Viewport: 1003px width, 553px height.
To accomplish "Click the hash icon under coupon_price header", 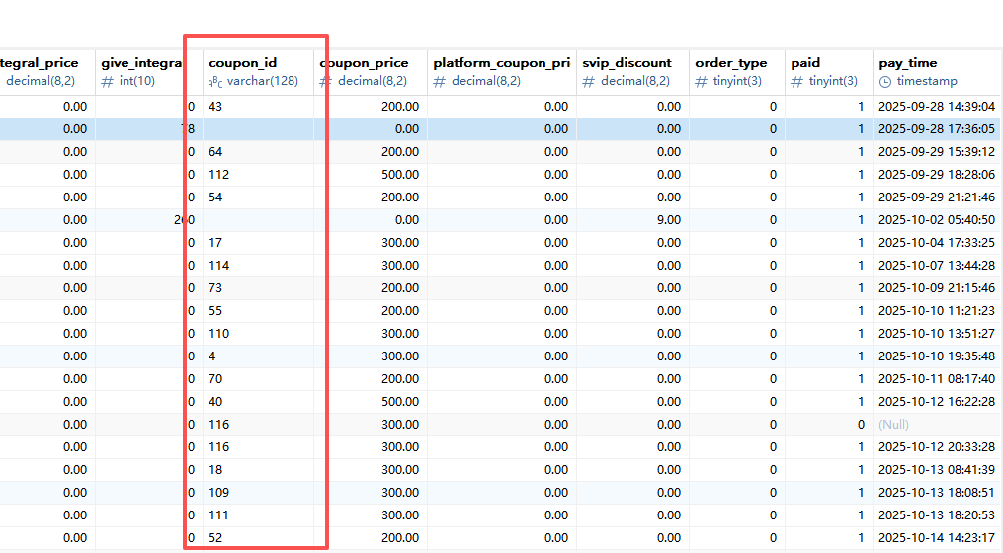I will pyautogui.click(x=326, y=82).
